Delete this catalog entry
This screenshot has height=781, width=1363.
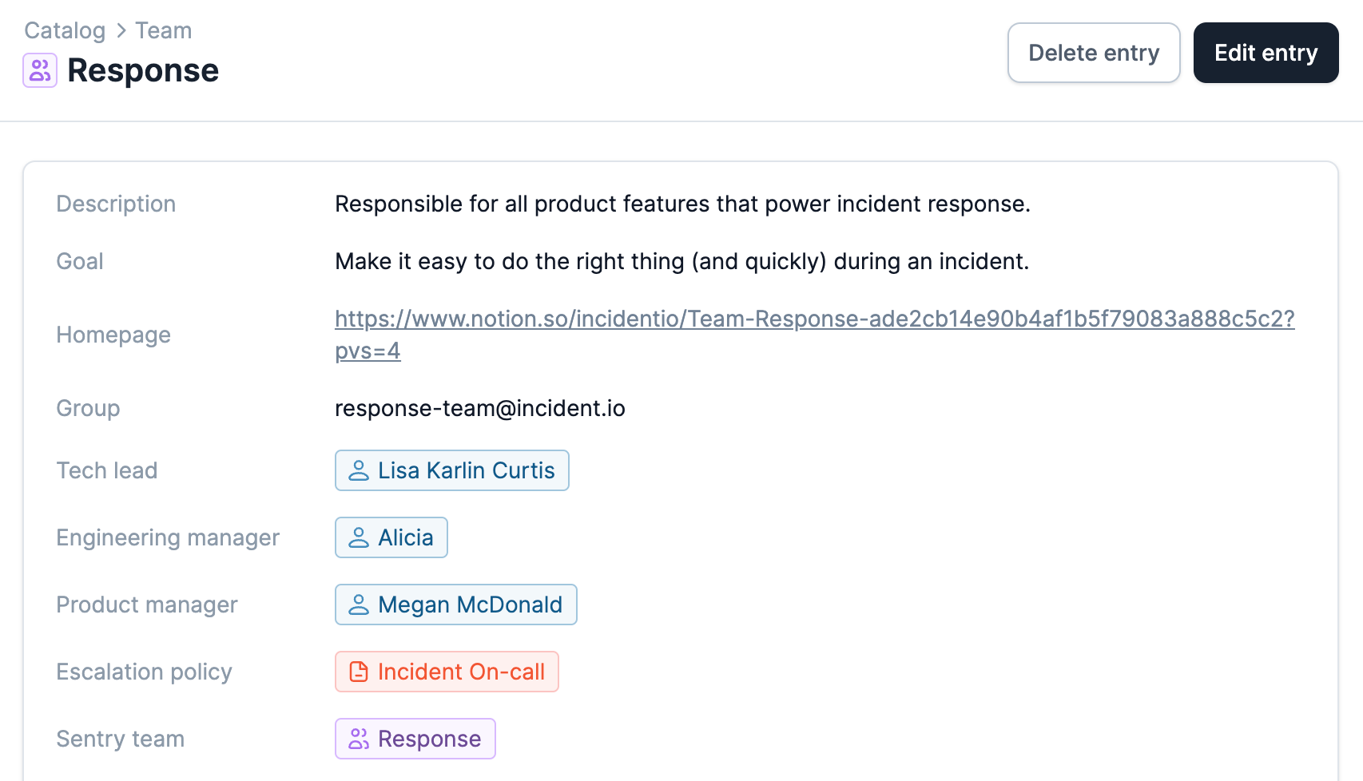[1094, 53]
